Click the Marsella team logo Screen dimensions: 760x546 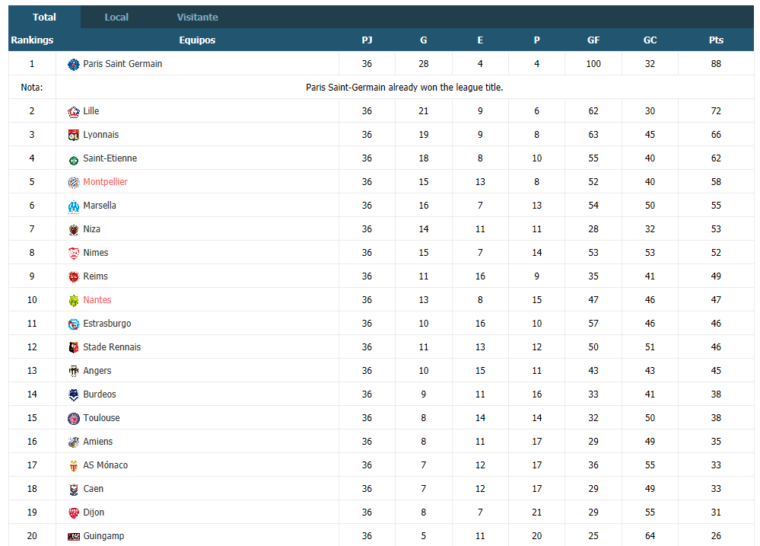tap(73, 206)
